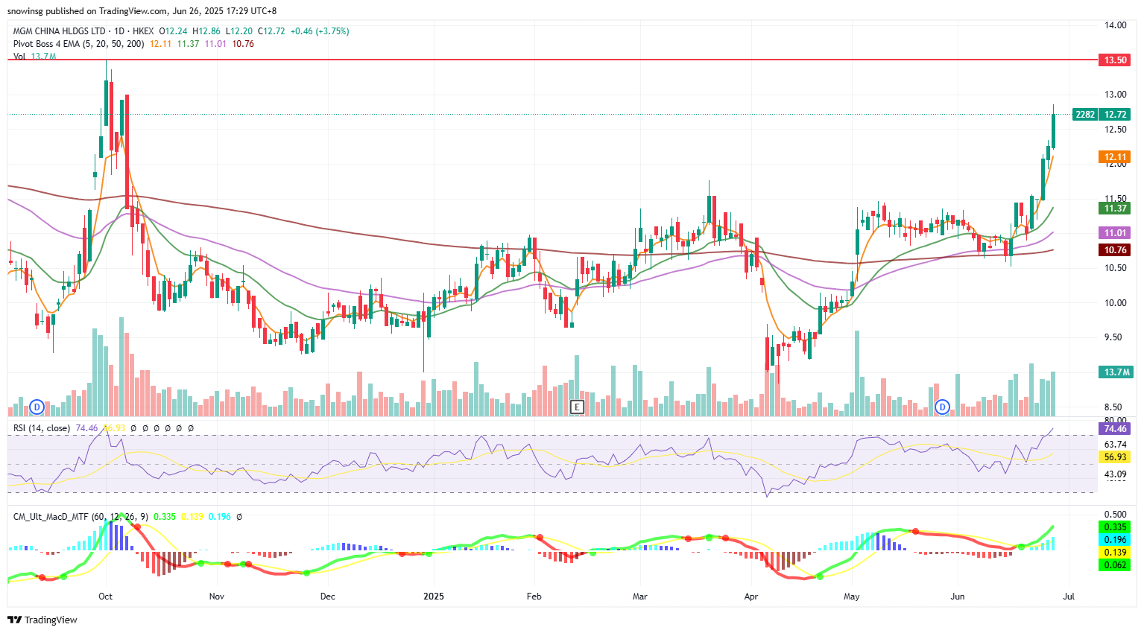Click the green 0.062 MACD axis label
The image size is (1144, 633).
(1115, 564)
